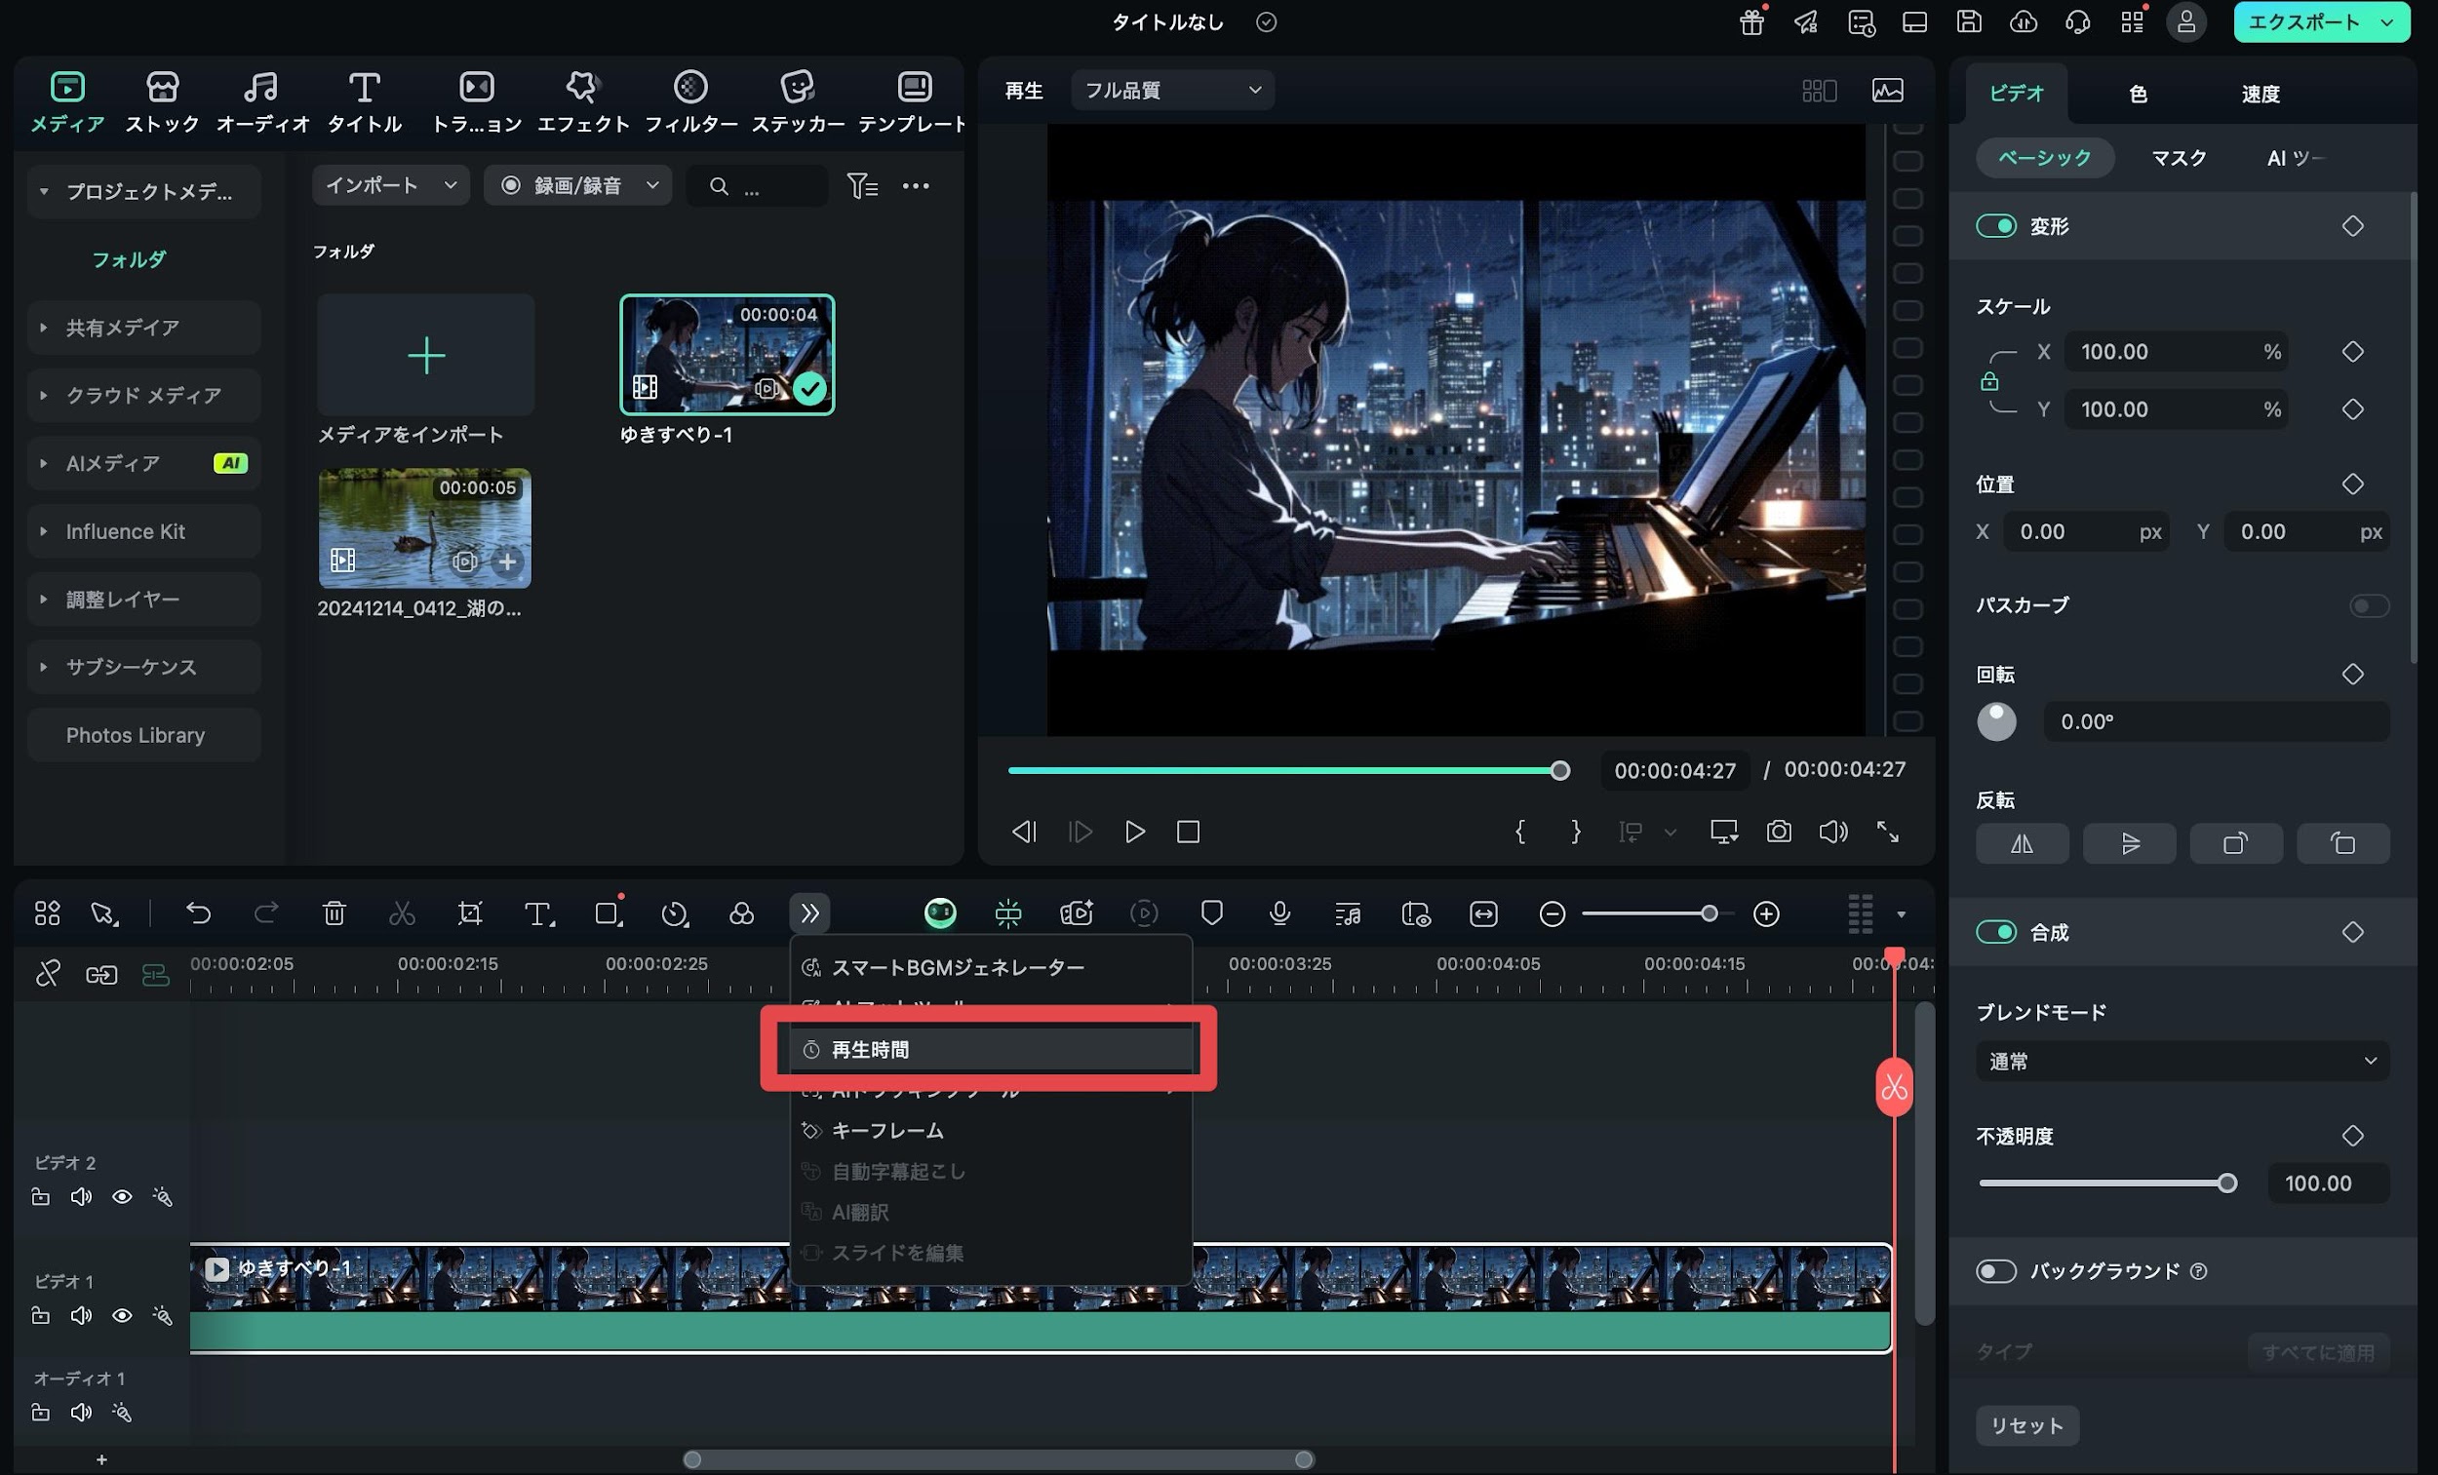Click the green AI copilot face icon
2438x1475 pixels.
coord(940,913)
